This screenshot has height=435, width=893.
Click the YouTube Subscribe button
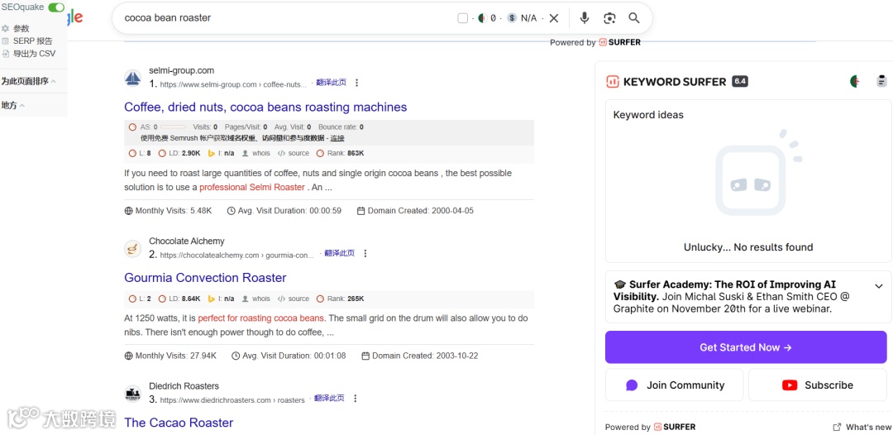click(817, 385)
